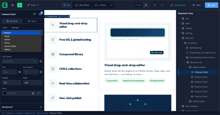Click the font Size input field
The width and height of the screenshot is (220, 115).
[9, 72]
